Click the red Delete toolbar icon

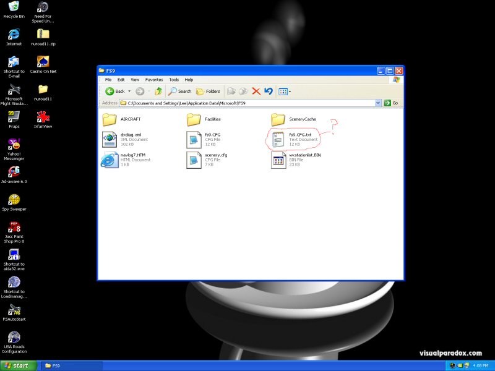click(256, 91)
